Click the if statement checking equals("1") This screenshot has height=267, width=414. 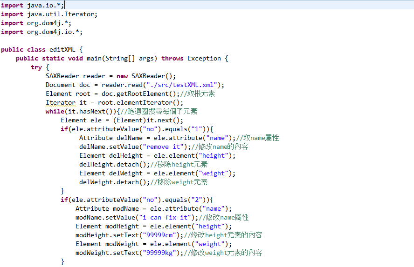[x=137, y=129]
